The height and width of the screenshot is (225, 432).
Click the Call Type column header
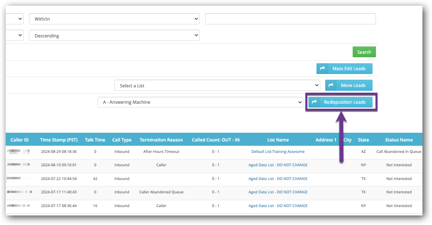[x=122, y=140]
